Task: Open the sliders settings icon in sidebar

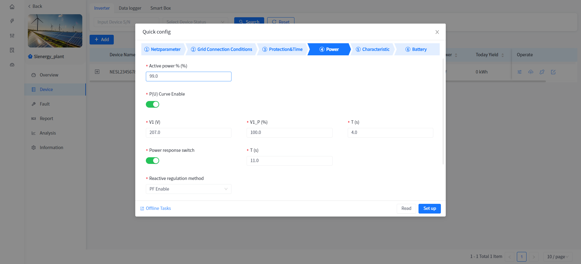Action: coord(12,36)
